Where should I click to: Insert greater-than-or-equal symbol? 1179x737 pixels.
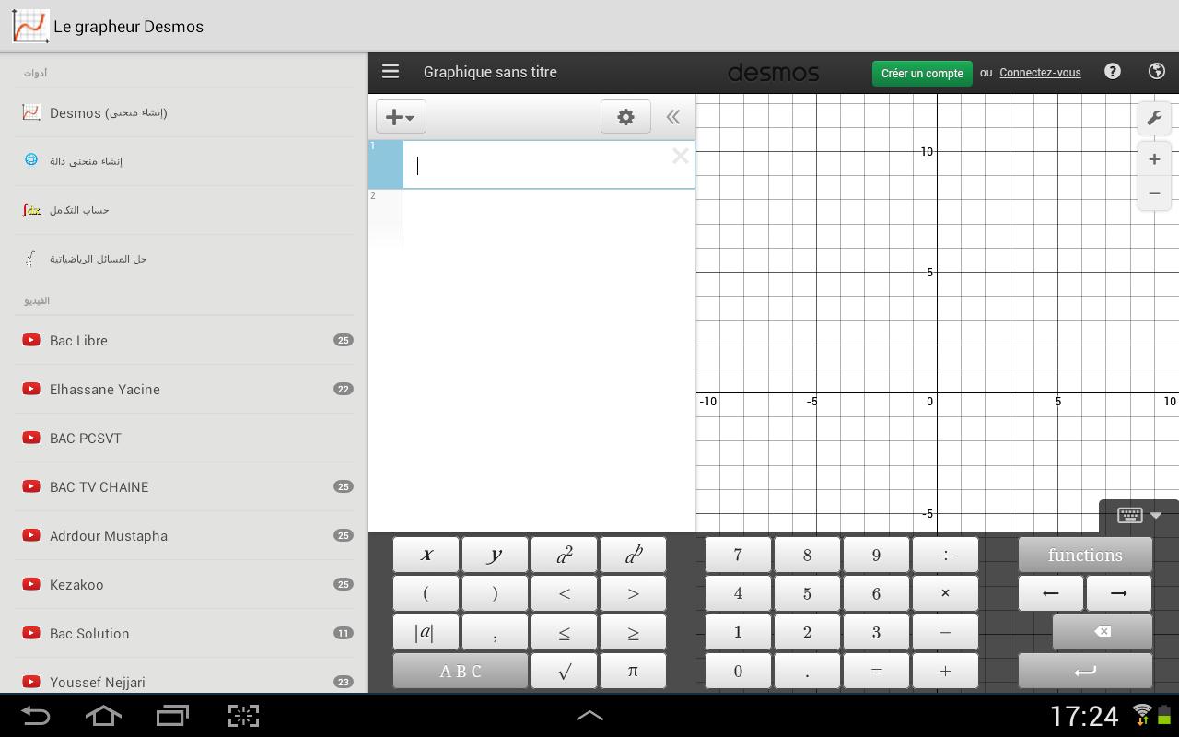pos(633,632)
